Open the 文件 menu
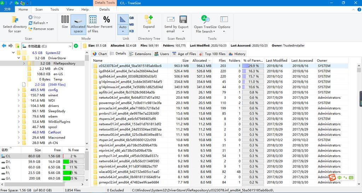 pos(7,9)
